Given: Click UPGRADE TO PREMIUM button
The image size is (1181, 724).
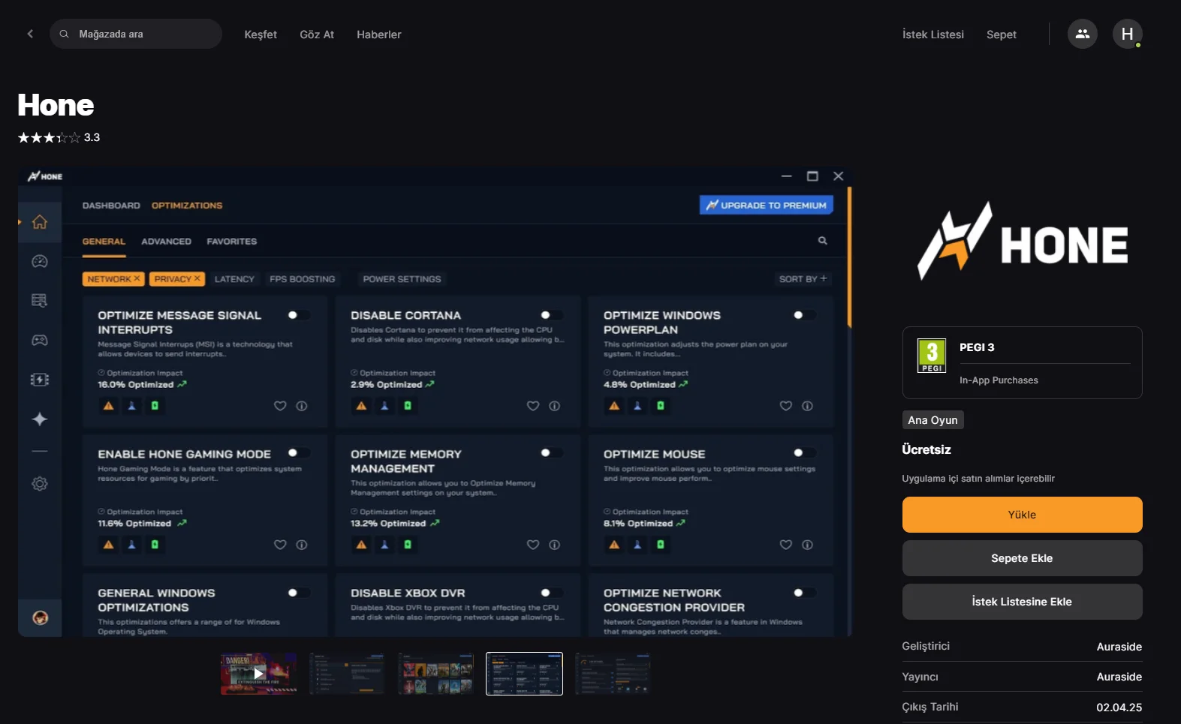Looking at the screenshot, I should 767,205.
